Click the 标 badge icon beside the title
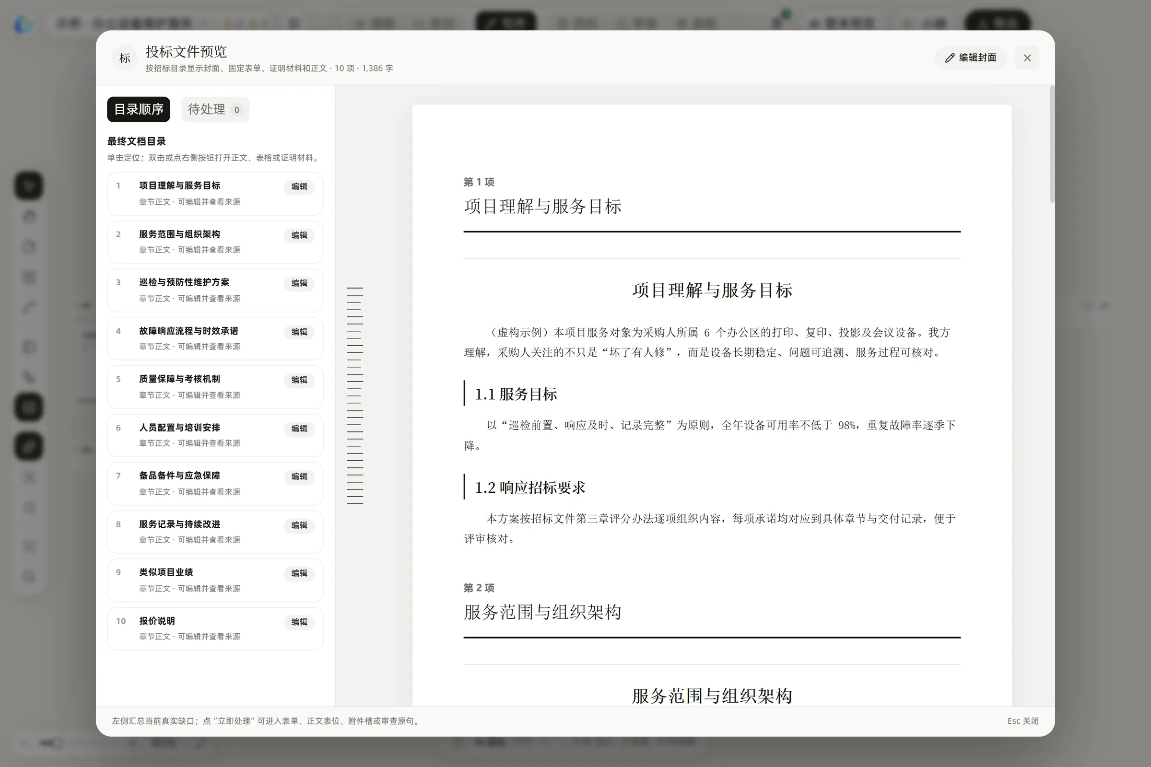The image size is (1151, 767). pyautogui.click(x=125, y=58)
